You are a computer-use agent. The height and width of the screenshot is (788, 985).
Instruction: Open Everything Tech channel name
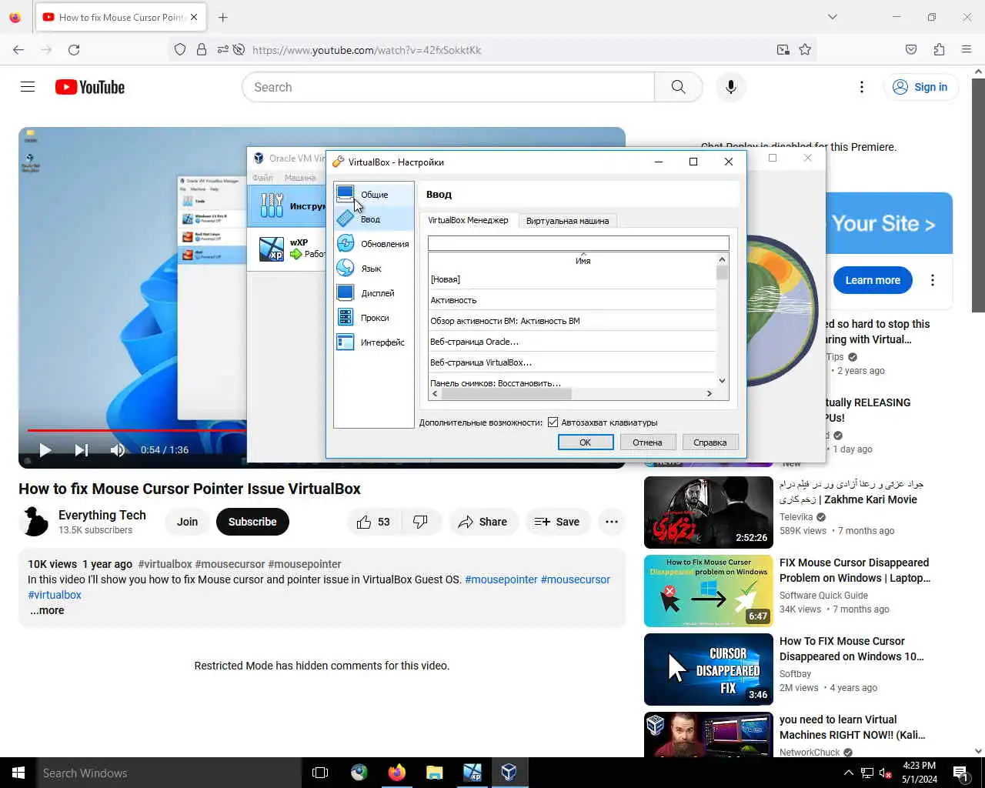(102, 515)
